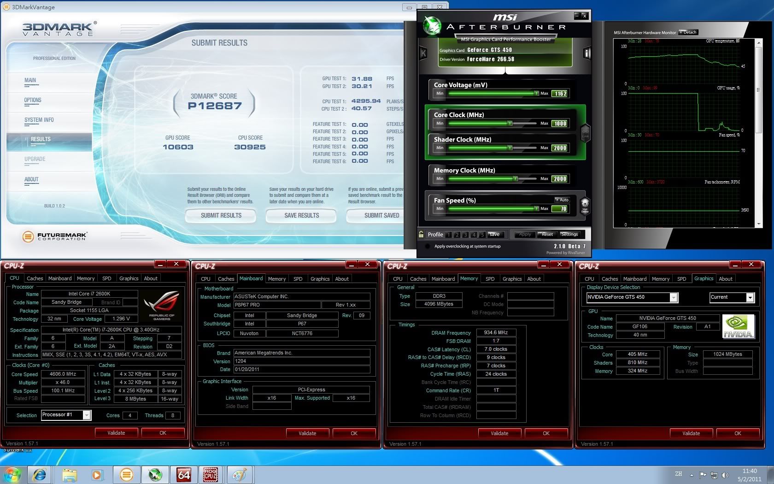Open Paint from the taskbar
Viewport: 774px width, 484px height.
click(x=240, y=474)
